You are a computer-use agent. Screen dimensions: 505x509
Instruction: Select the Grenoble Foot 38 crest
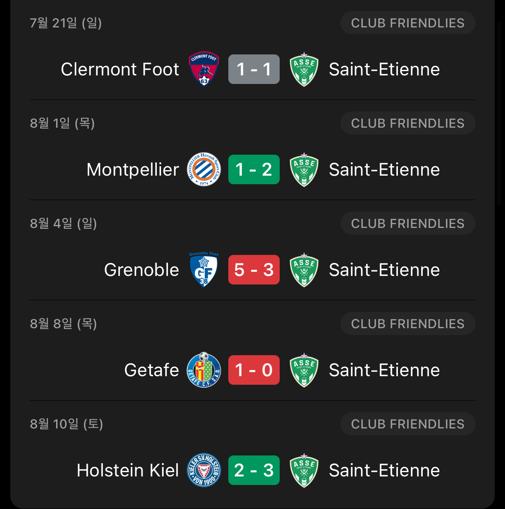tap(204, 269)
